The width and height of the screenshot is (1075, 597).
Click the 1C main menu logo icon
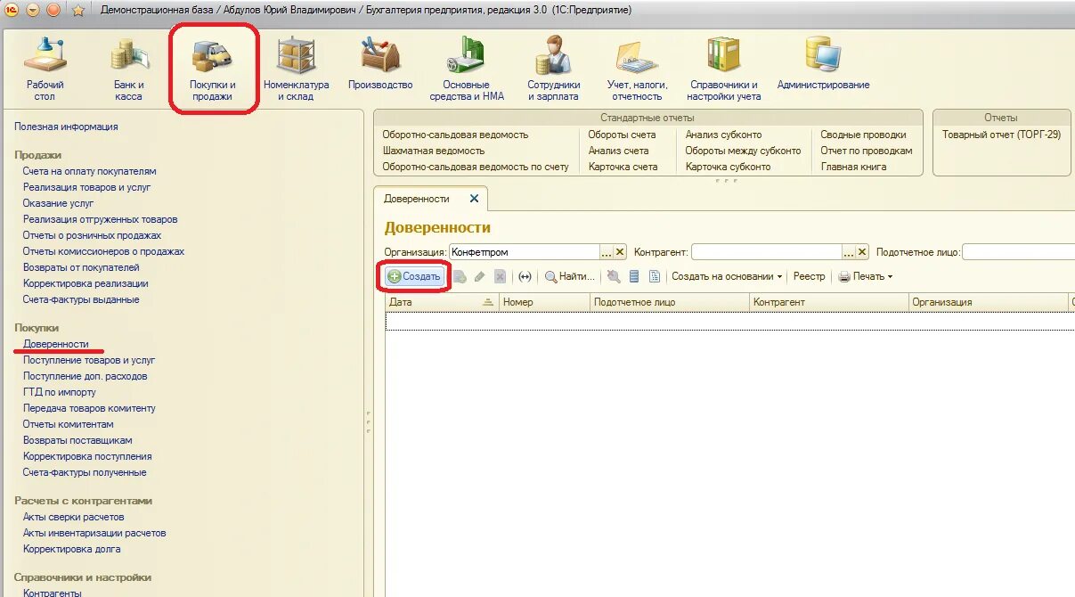[12, 10]
